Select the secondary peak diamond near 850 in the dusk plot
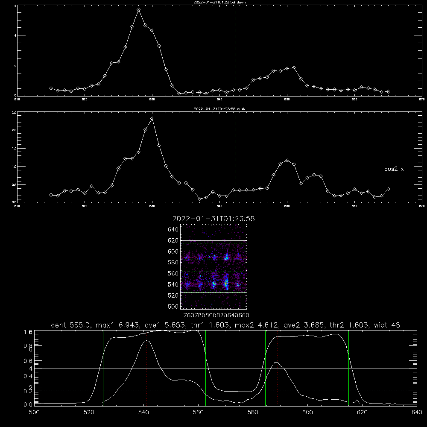The image size is (427, 427). [x=287, y=161]
